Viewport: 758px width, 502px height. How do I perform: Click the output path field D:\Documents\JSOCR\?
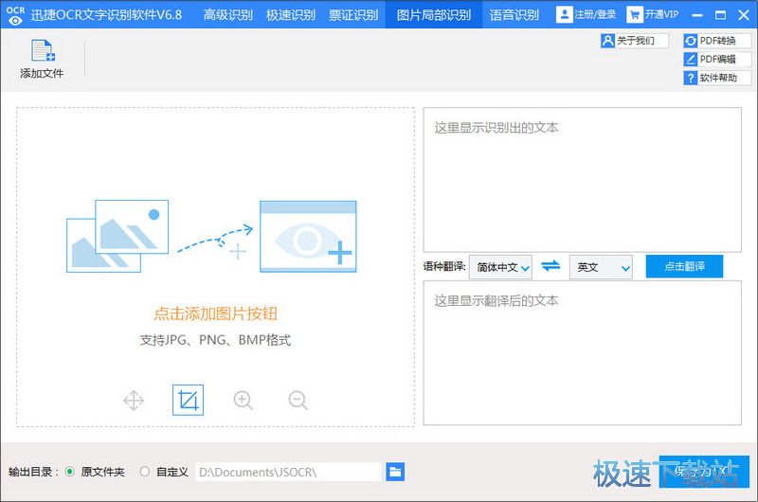[x=287, y=472]
